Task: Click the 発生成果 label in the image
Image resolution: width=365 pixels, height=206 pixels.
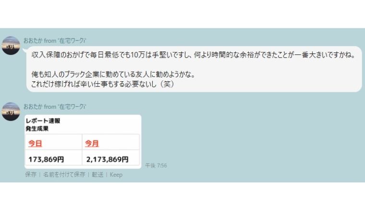Action: 37,129
